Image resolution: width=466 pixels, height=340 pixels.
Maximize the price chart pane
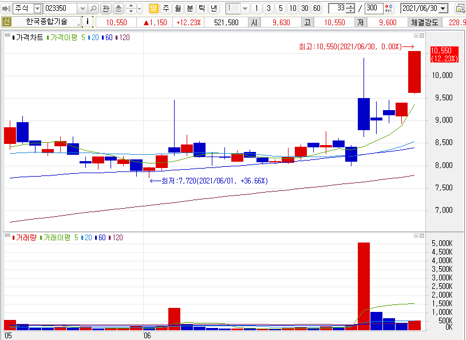416,36
